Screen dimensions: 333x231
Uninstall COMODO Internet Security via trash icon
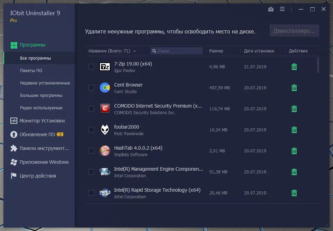[294, 109]
